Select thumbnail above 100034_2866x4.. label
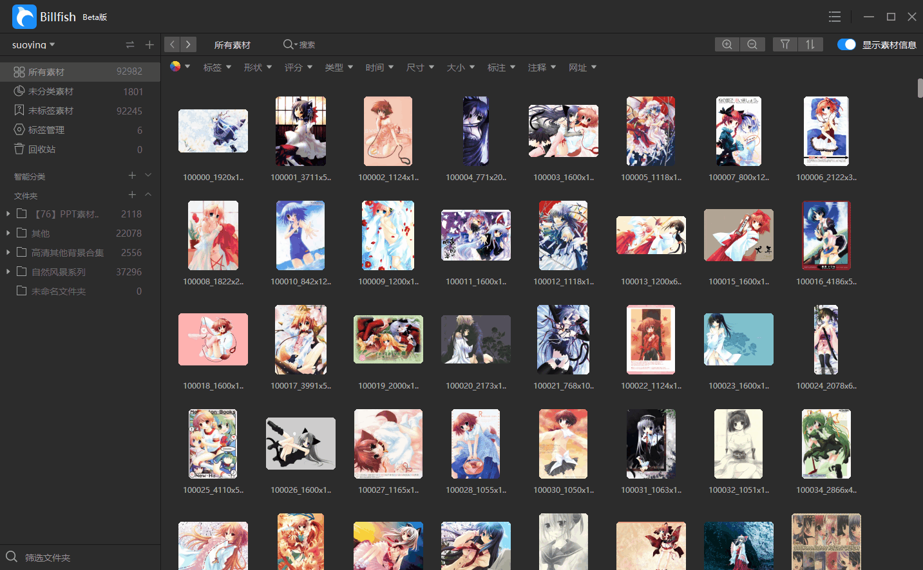Screen dimensions: 923x570 coord(826,444)
